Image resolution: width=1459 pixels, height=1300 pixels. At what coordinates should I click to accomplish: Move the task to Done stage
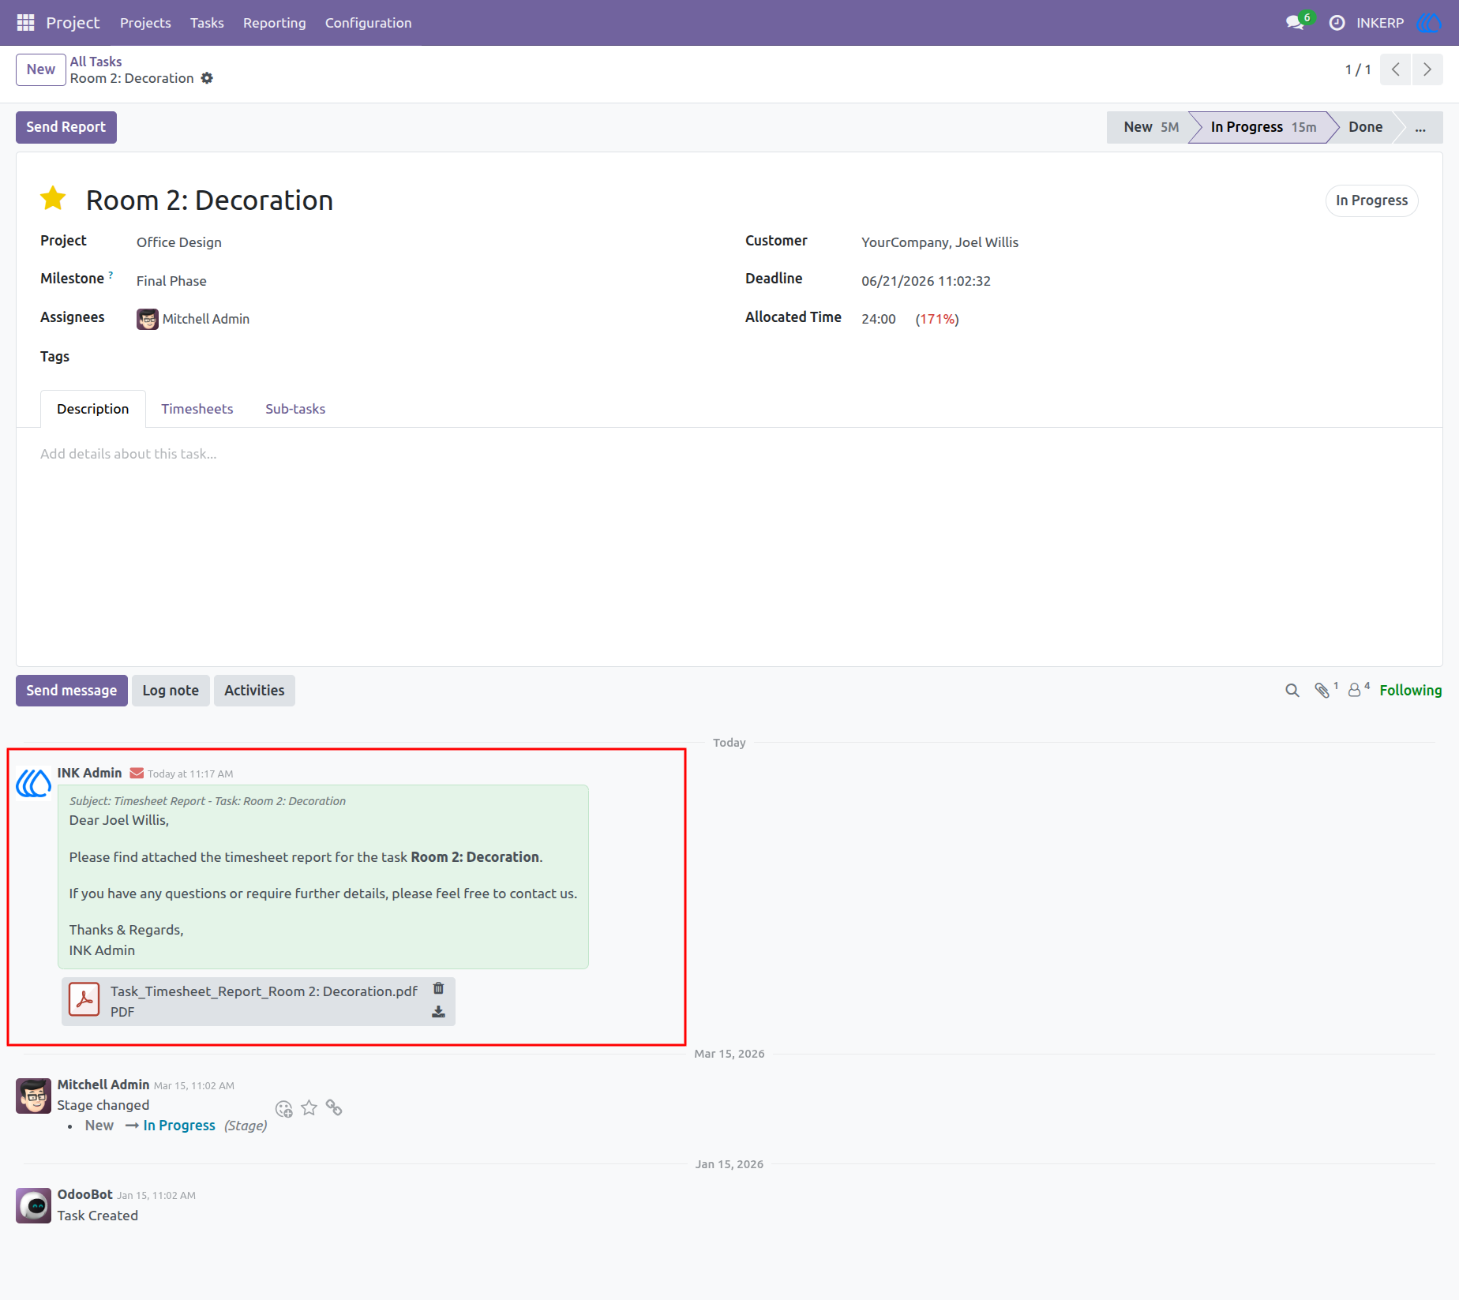point(1365,127)
